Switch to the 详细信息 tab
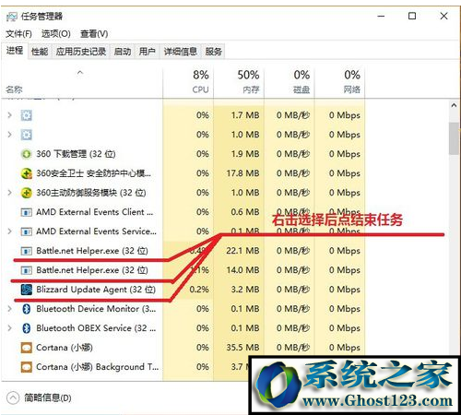 click(x=181, y=52)
